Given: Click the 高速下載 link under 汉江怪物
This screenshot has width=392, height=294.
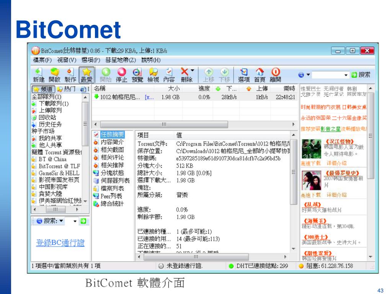Looking at the screenshot, I should tap(310, 163).
